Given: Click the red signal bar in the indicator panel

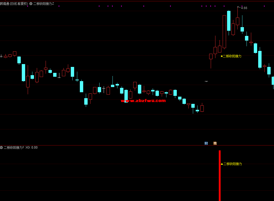Looking at the screenshot, I should click(220, 176).
